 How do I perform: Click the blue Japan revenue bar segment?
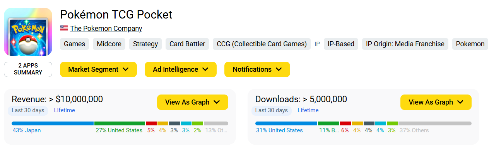(53, 123)
